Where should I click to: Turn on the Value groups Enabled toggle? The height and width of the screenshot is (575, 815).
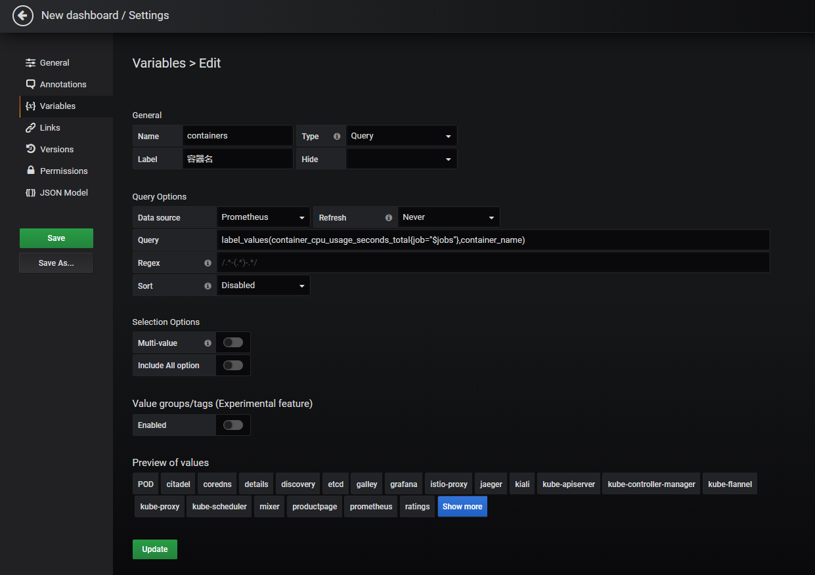(232, 425)
